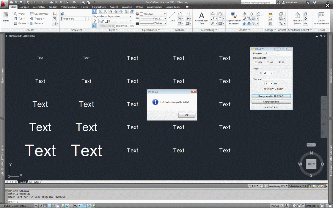Screen dimensions: 333x208
Task: Toggle the MODELL space button in status bar
Action: pos(275,206)
